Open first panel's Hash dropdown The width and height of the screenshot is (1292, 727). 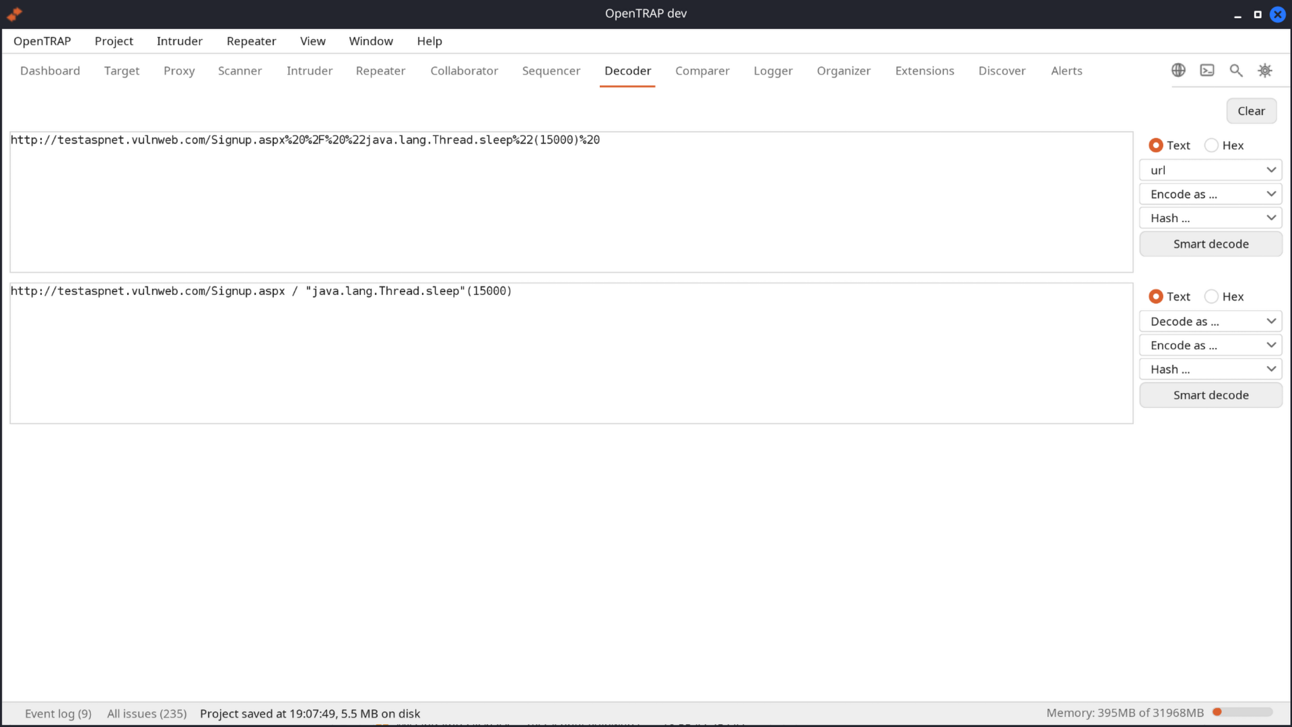pyautogui.click(x=1211, y=218)
